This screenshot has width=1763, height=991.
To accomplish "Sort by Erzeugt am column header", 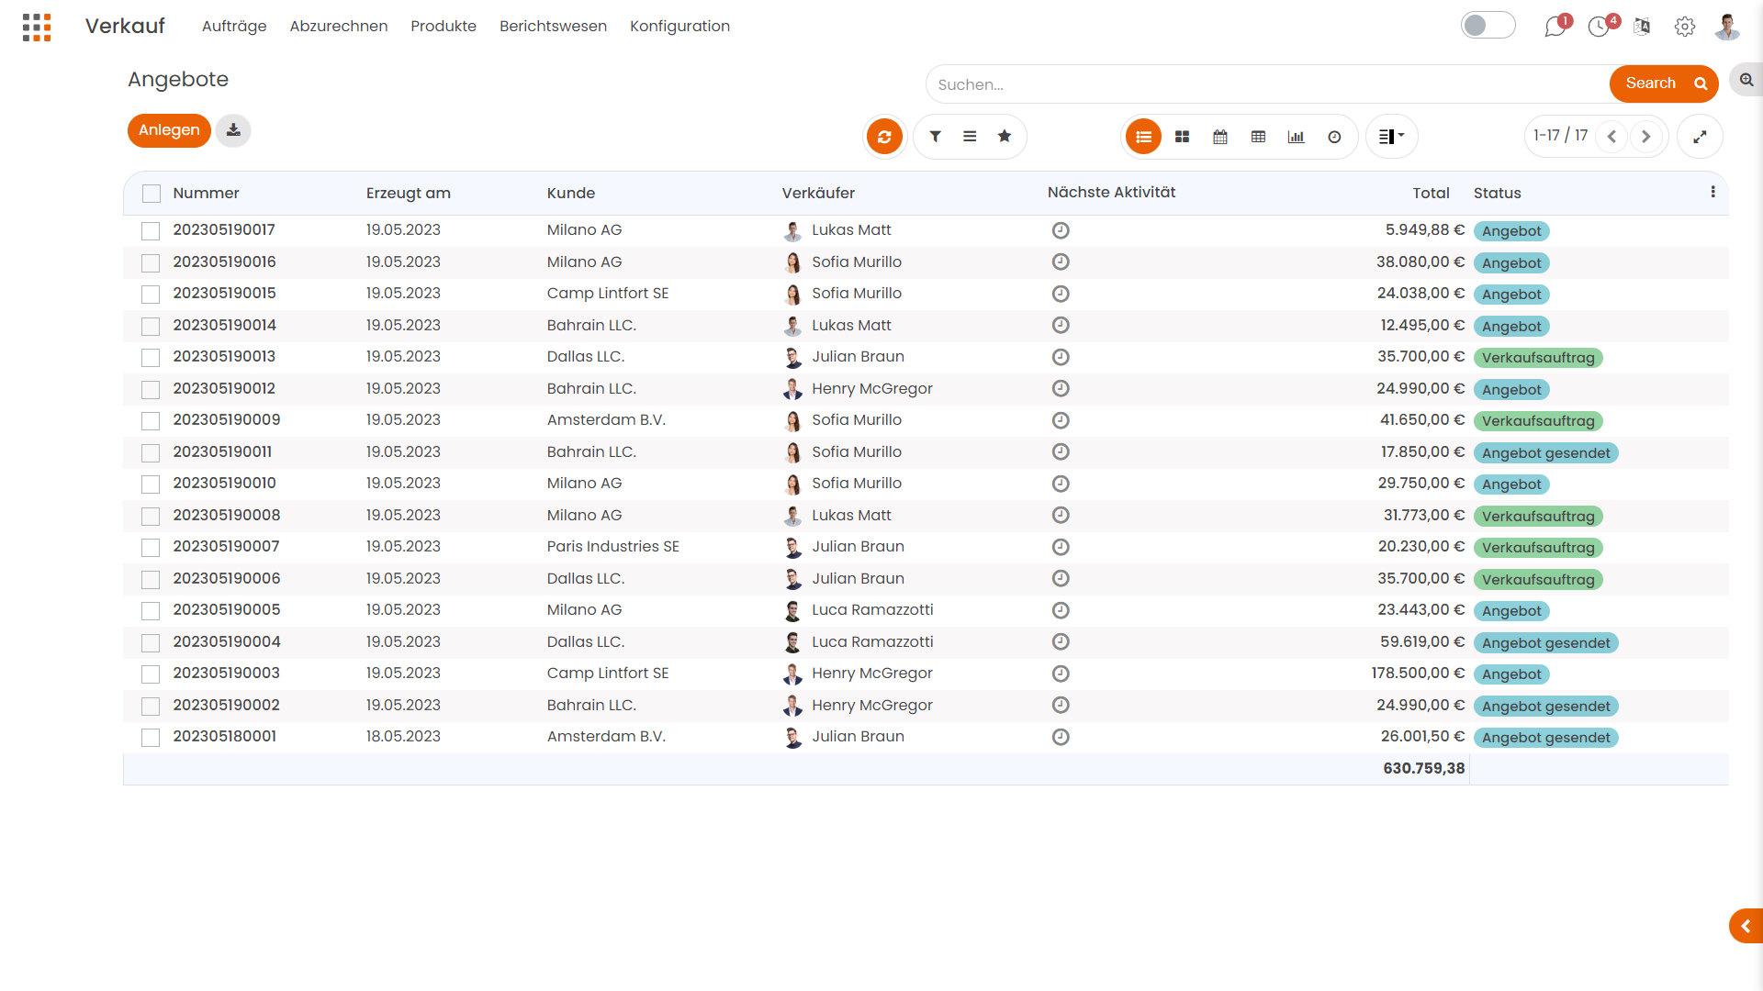I will coord(408,194).
